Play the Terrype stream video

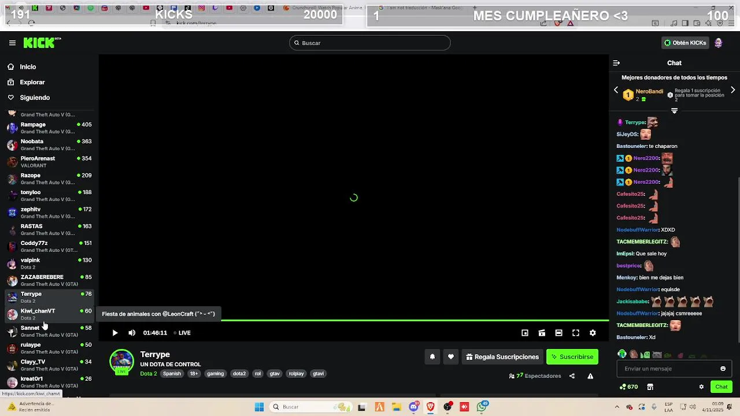click(114, 333)
